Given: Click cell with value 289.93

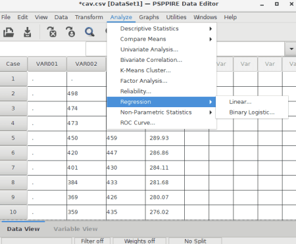Looking at the screenshot, I should (165, 138).
